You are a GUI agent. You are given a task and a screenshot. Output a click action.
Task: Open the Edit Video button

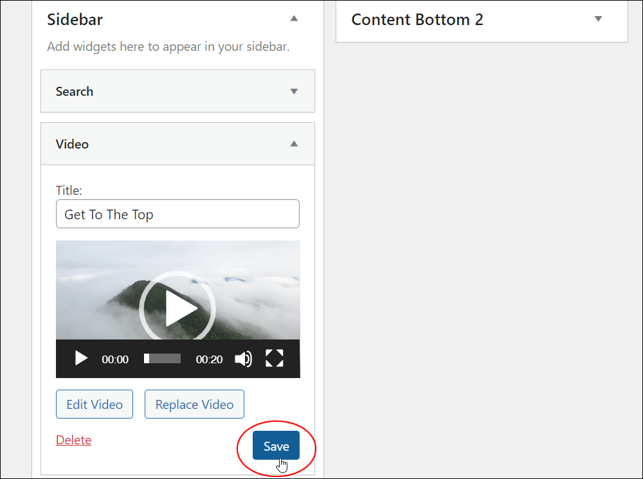click(95, 404)
